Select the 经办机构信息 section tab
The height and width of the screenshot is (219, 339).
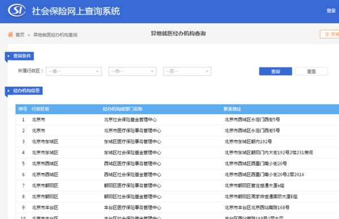(x=24, y=91)
